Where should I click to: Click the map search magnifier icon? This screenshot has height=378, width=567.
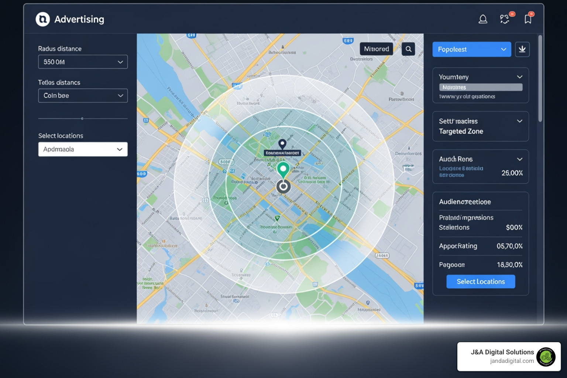[408, 49]
